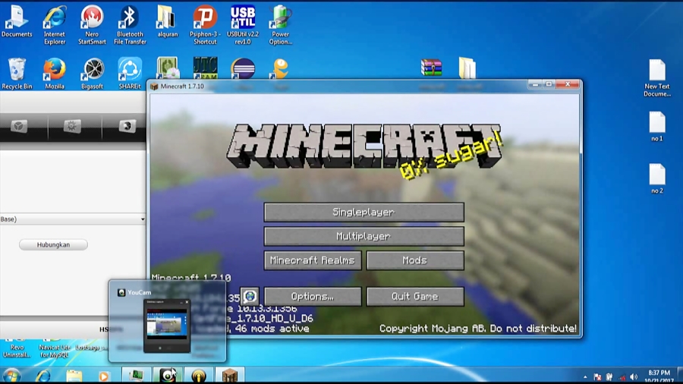683x384 pixels.
Task: Open the Bigasoft desktop shortcut
Action: click(x=92, y=73)
